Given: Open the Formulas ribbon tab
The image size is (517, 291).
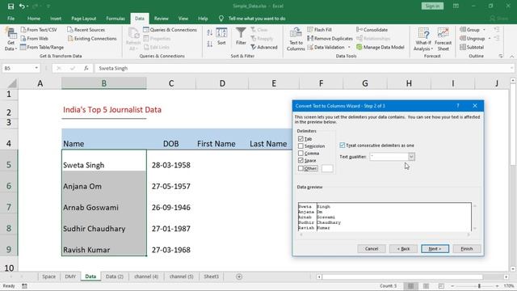Looking at the screenshot, I should [x=116, y=19].
